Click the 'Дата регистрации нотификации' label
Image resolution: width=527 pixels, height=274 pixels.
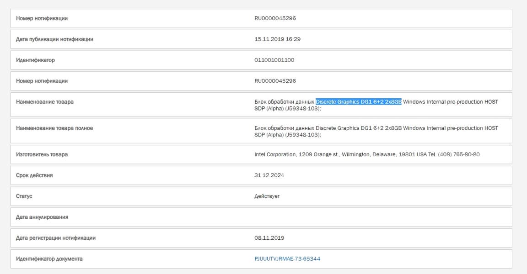56,238
